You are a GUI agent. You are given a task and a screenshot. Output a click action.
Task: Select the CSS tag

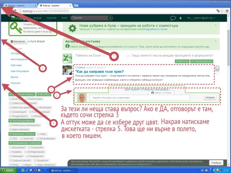pyautogui.click(x=13, y=138)
